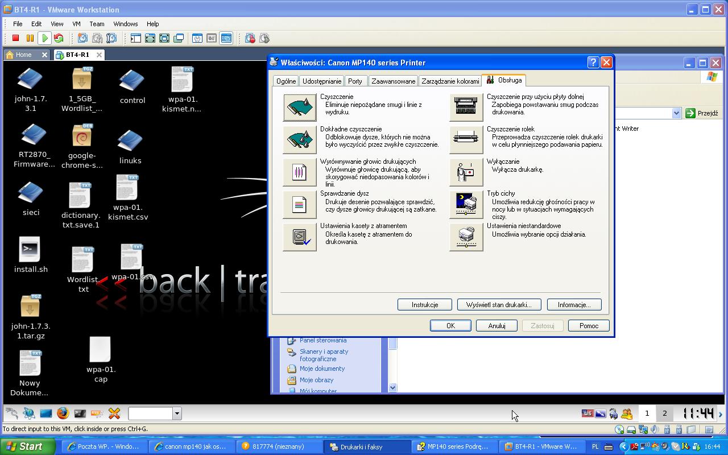Open the Tryb cichy quiet mode icon
728x455 pixels.
tap(466, 205)
